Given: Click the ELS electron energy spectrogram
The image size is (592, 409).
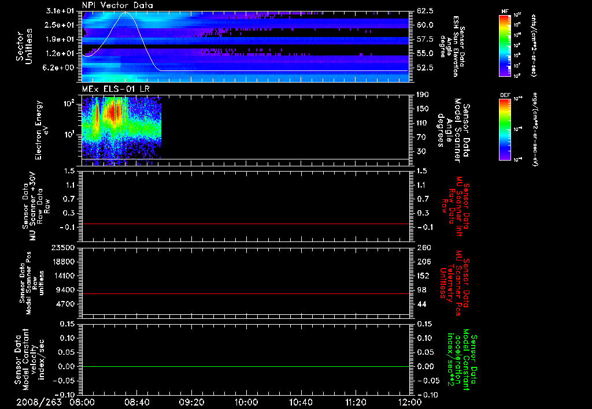Looking at the screenshot, I should click(x=121, y=130).
